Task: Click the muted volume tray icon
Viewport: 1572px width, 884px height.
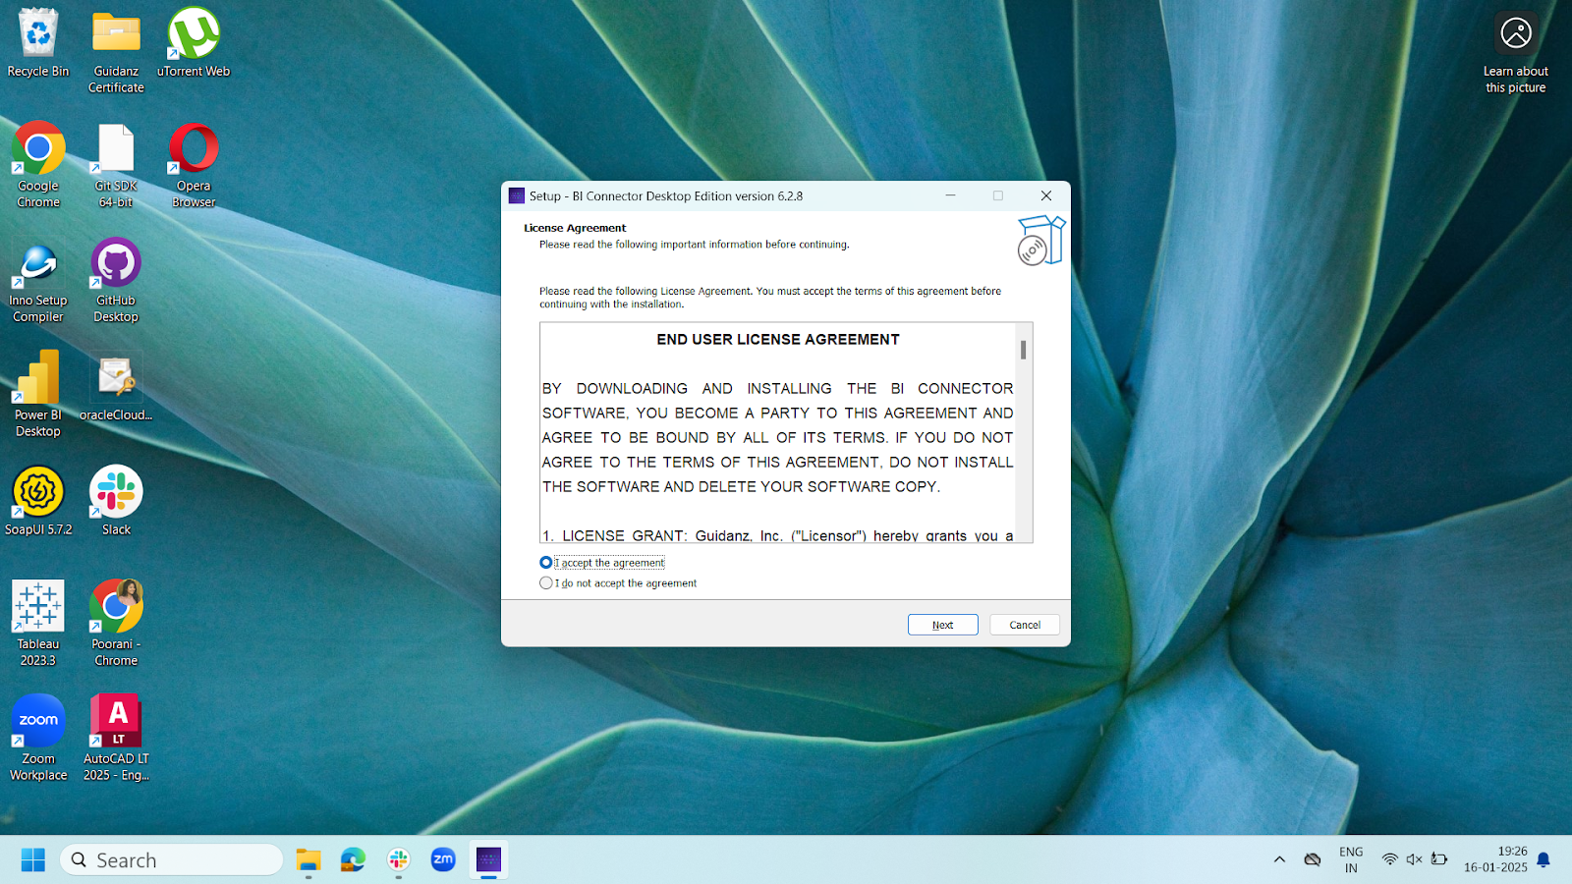Action: [x=1414, y=859]
